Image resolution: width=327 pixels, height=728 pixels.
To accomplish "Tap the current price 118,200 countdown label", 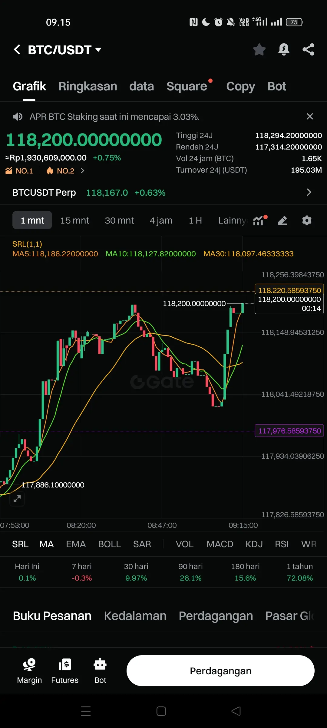I will 289,304.
